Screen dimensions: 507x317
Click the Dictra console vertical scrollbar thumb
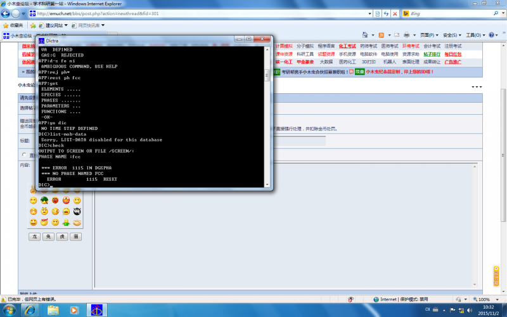267,75
